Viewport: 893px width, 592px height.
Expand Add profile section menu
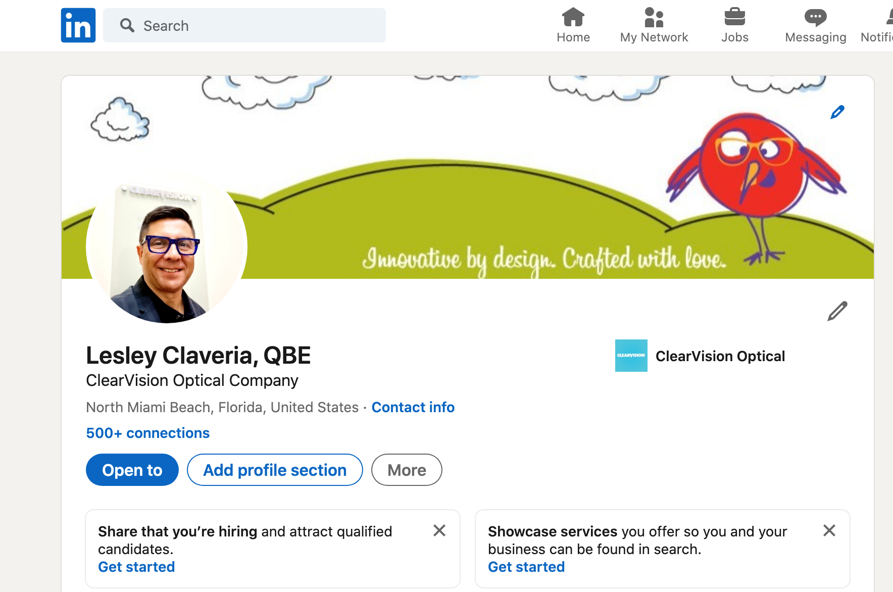click(275, 470)
